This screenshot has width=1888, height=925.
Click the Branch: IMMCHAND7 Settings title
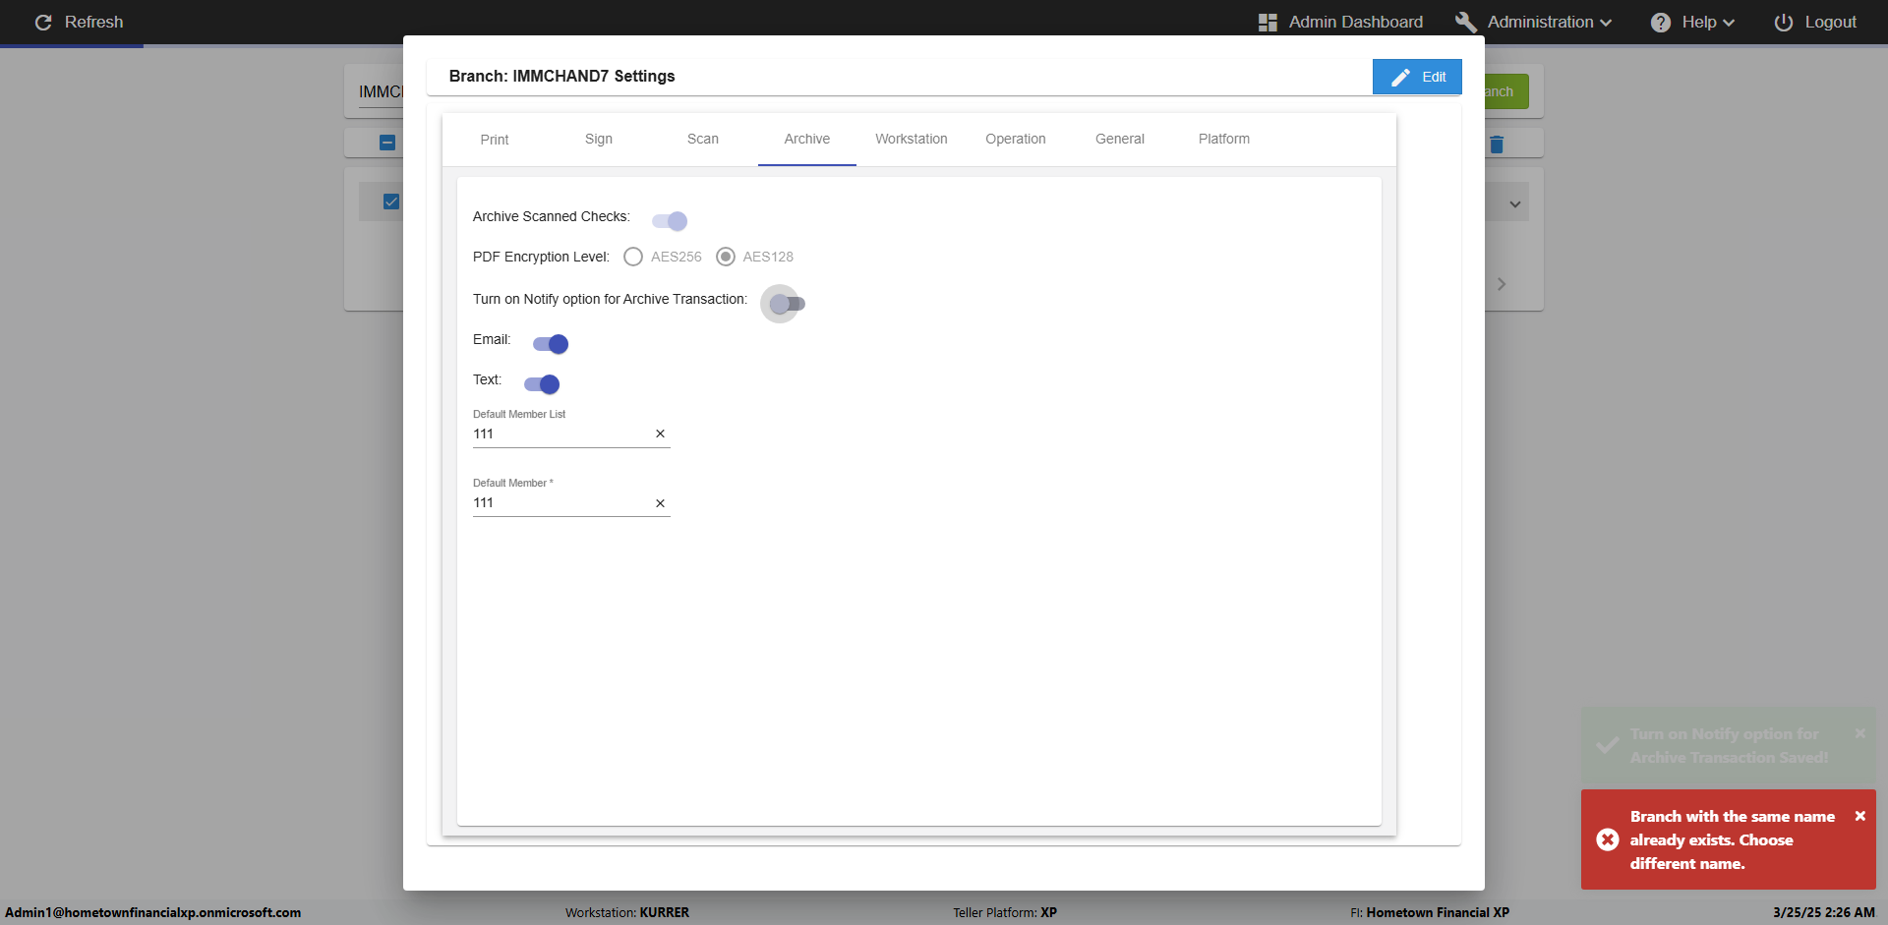pos(561,76)
